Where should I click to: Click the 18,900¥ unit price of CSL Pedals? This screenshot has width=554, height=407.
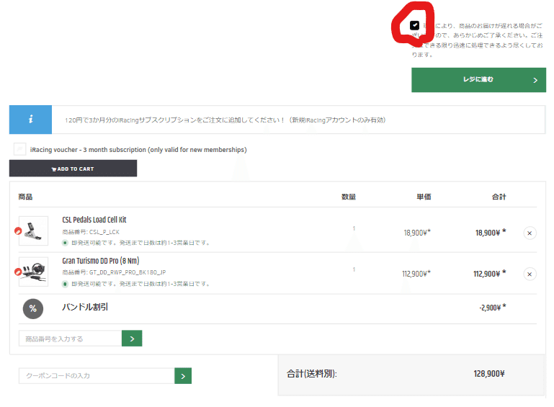(417, 233)
